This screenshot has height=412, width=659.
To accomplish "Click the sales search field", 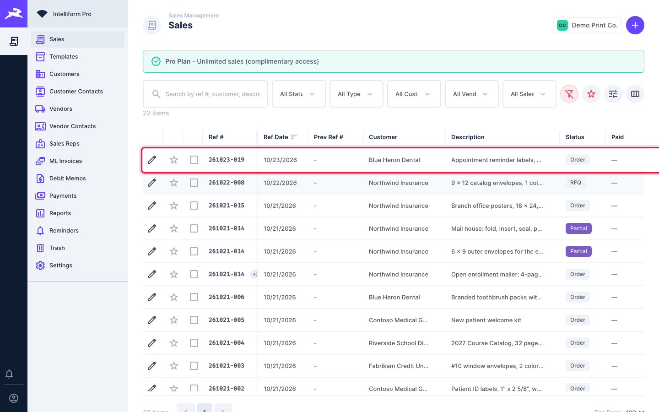I will [205, 94].
